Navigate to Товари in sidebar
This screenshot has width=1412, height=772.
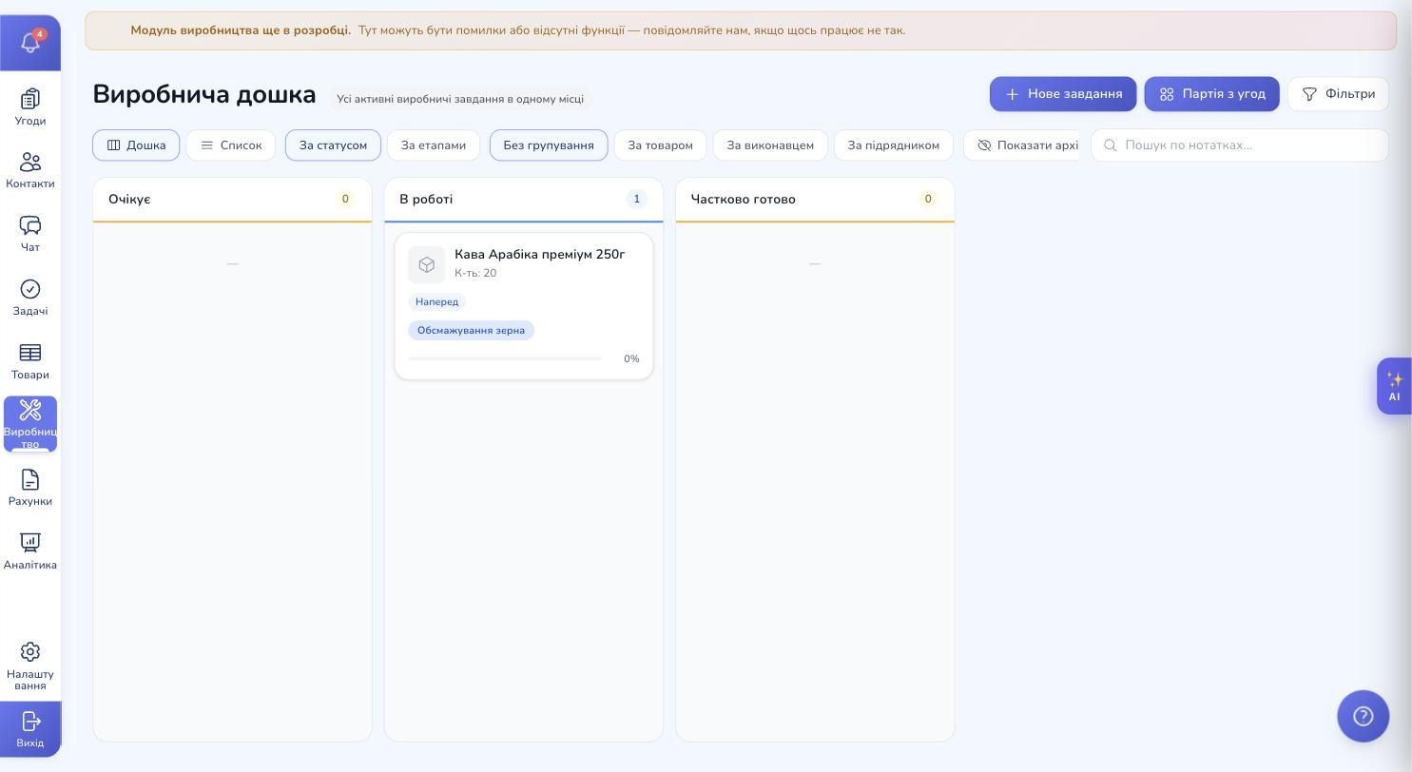[x=30, y=361]
